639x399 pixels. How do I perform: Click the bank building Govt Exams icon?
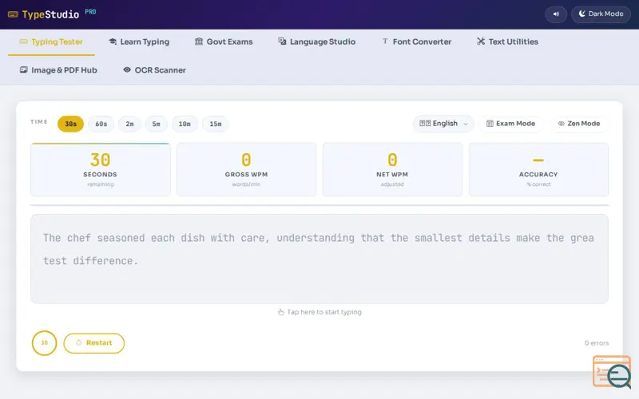[198, 41]
